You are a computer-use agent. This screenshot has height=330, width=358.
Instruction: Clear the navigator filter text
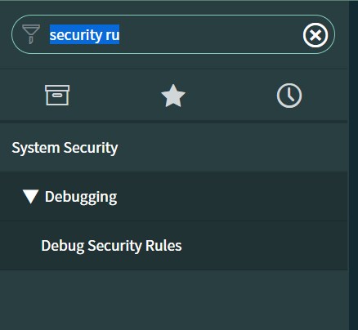click(315, 35)
